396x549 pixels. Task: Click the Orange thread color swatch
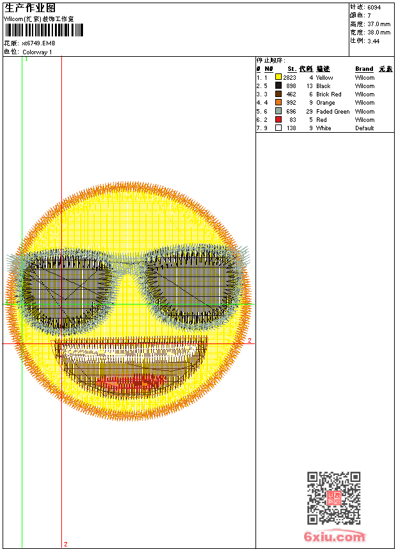(x=278, y=102)
